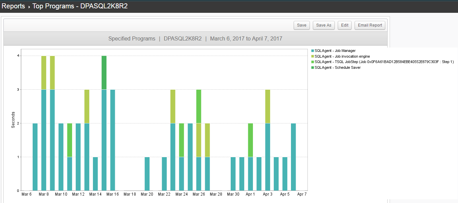Click the Mar 18 x-axis label

130,194
